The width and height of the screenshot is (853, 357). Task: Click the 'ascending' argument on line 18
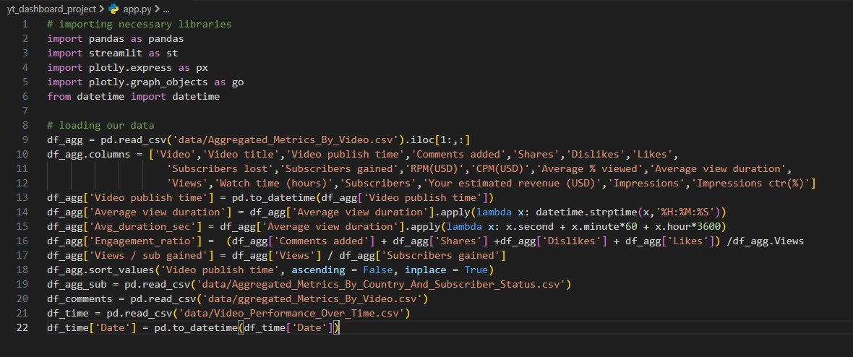(x=318, y=270)
